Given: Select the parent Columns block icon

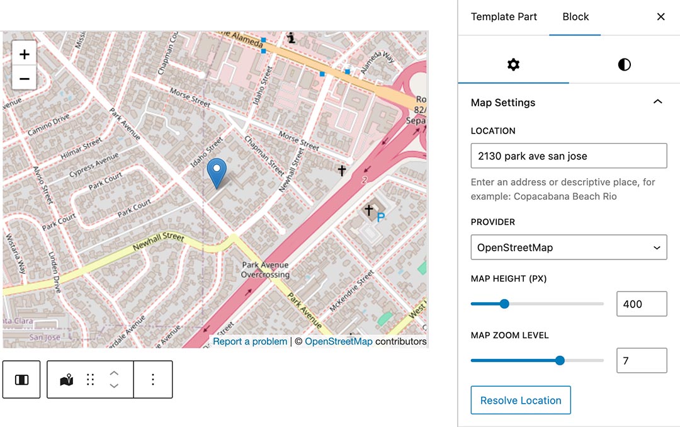Looking at the screenshot, I should pos(21,379).
